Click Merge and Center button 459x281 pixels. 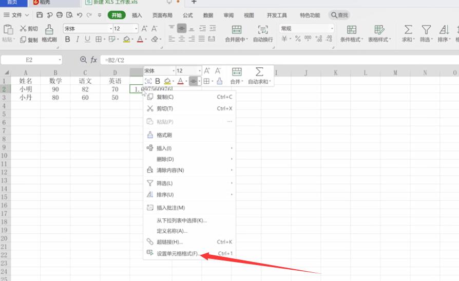click(236, 33)
